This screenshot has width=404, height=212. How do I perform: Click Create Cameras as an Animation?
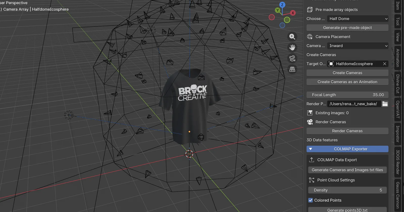pos(347,82)
